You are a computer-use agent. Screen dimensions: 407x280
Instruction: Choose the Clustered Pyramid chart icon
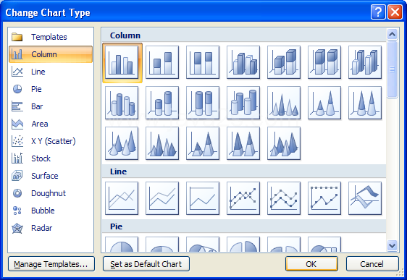(x=162, y=143)
